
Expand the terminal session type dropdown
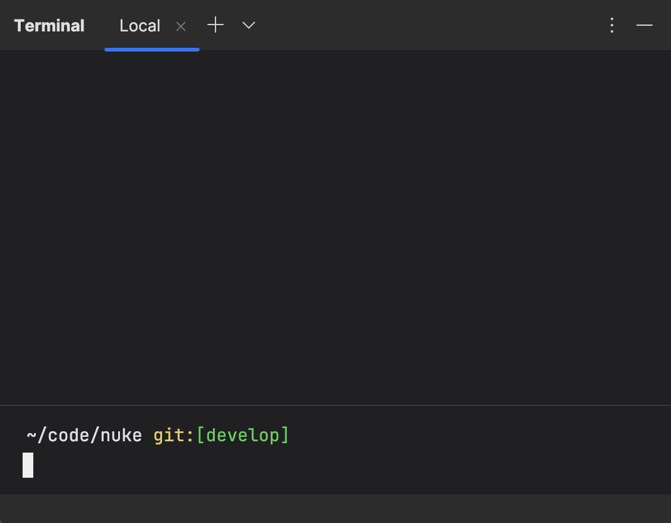coord(249,25)
